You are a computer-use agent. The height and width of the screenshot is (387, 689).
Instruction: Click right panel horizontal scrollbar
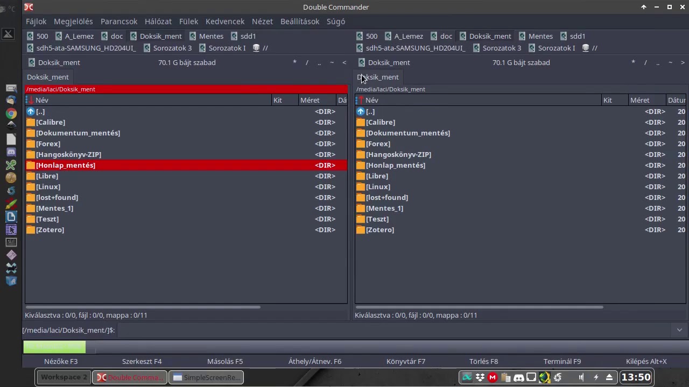pyautogui.click(x=479, y=307)
